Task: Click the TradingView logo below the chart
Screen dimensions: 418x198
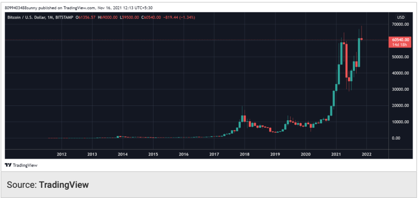Action: [x=20, y=165]
